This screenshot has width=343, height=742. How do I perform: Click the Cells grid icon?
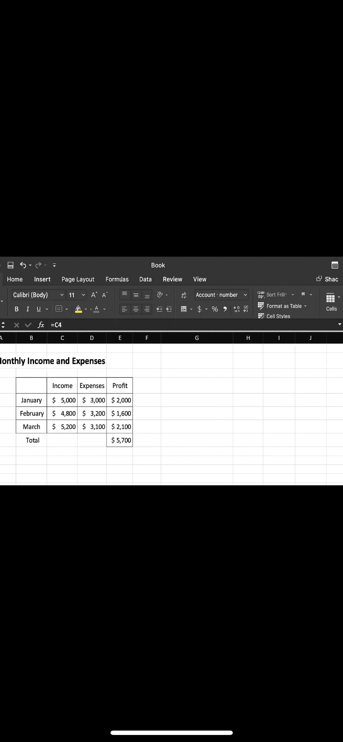330,297
